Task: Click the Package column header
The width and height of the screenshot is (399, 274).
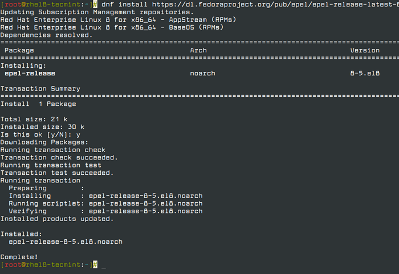Action: pyautogui.click(x=19, y=50)
